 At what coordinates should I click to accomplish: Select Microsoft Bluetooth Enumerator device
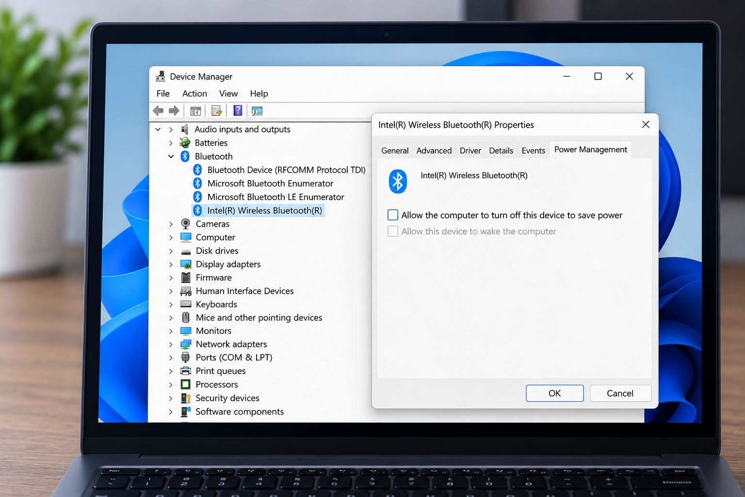270,183
